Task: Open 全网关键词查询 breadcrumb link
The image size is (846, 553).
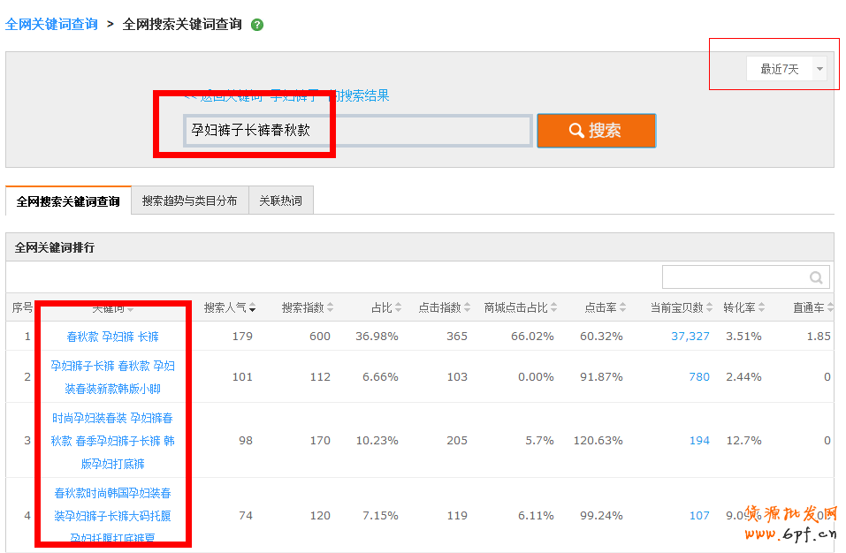Action: 51,25
